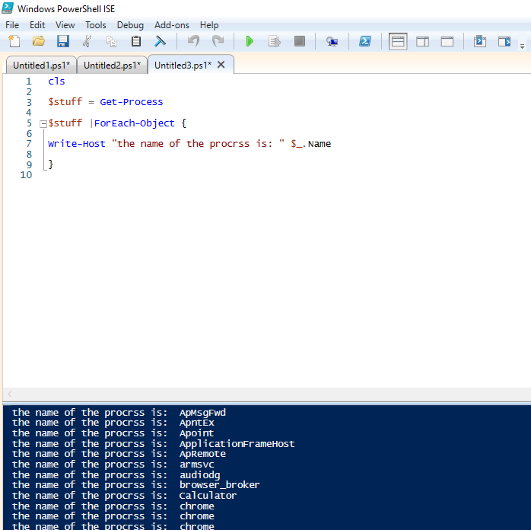Click ForEach-Object on line 5
Viewport: 531px width, 530px height.
pyautogui.click(x=134, y=123)
